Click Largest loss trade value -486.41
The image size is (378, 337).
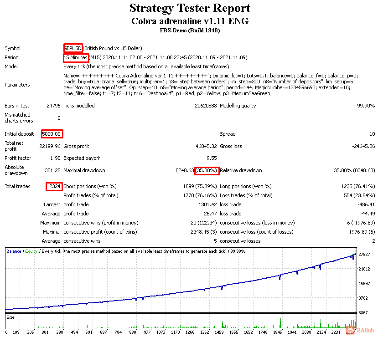(366, 204)
